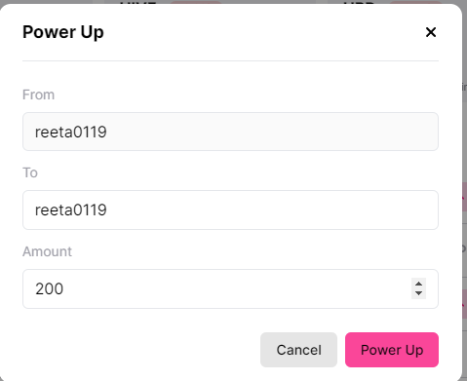
Task: Focus the To account input field
Action: 230,210
